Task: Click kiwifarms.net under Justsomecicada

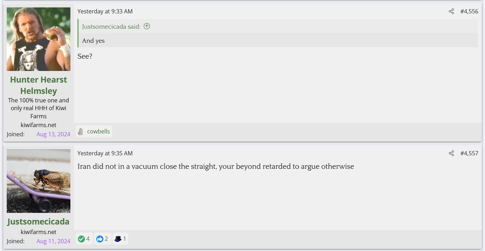Action: click(39, 232)
